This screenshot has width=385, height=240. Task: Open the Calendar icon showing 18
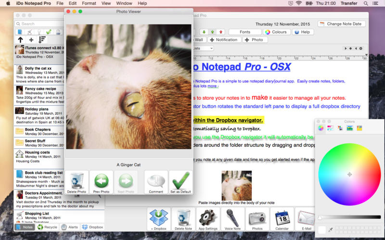tap(282, 219)
